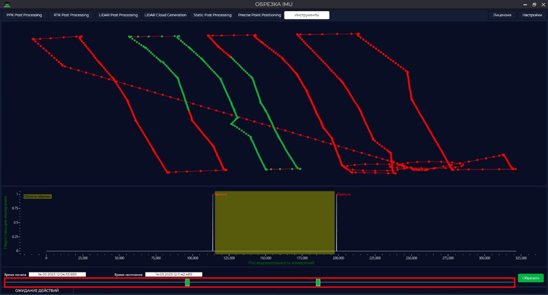Restore the window size with maximize icon
The width and height of the screenshot is (548, 295).
534,5
